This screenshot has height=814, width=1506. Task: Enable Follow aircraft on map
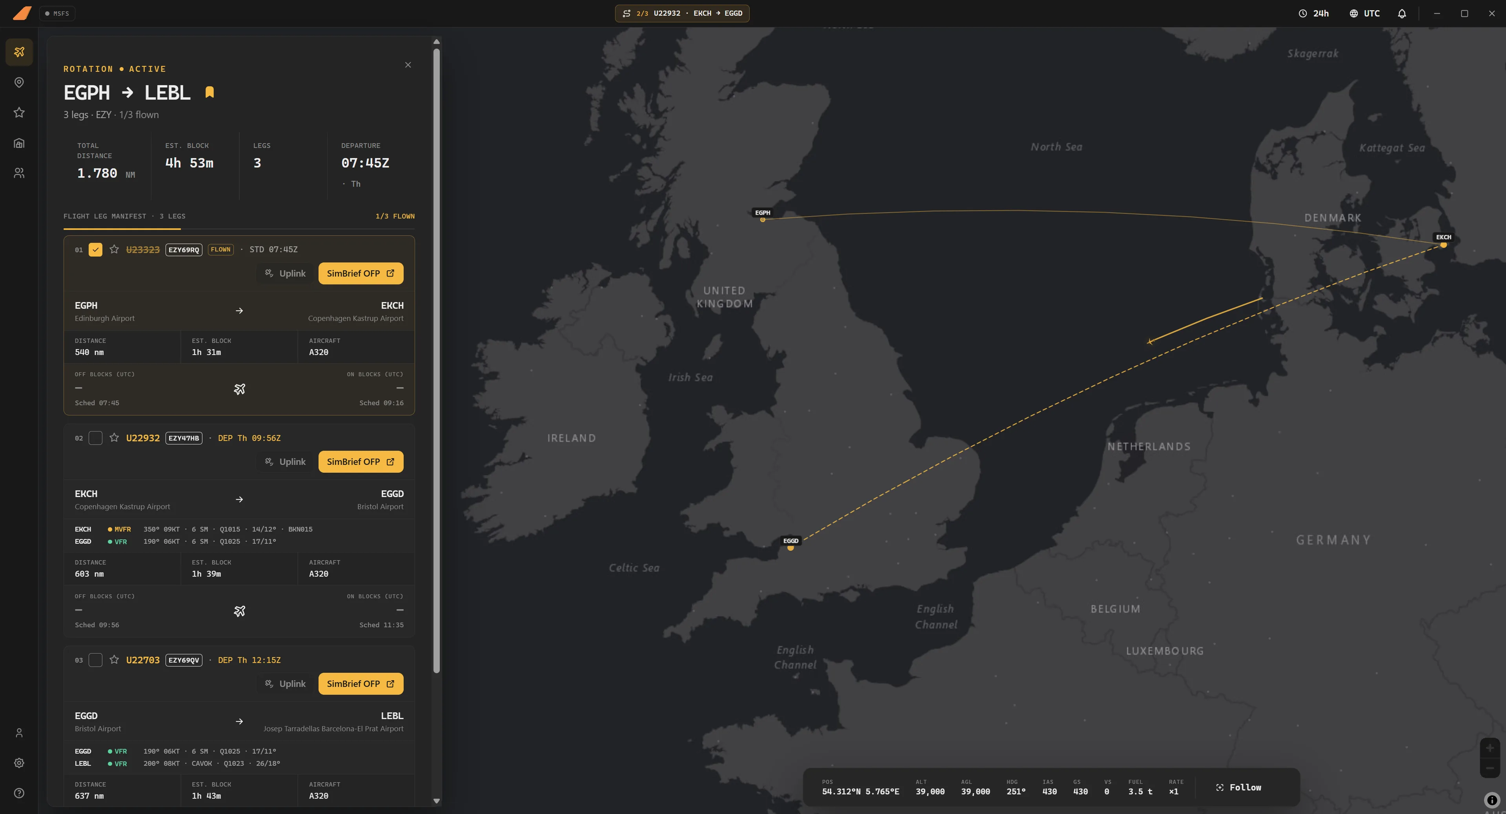1239,788
